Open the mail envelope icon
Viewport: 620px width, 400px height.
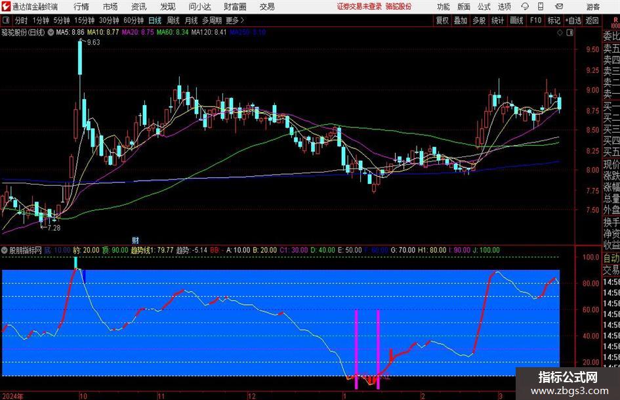[559, 7]
